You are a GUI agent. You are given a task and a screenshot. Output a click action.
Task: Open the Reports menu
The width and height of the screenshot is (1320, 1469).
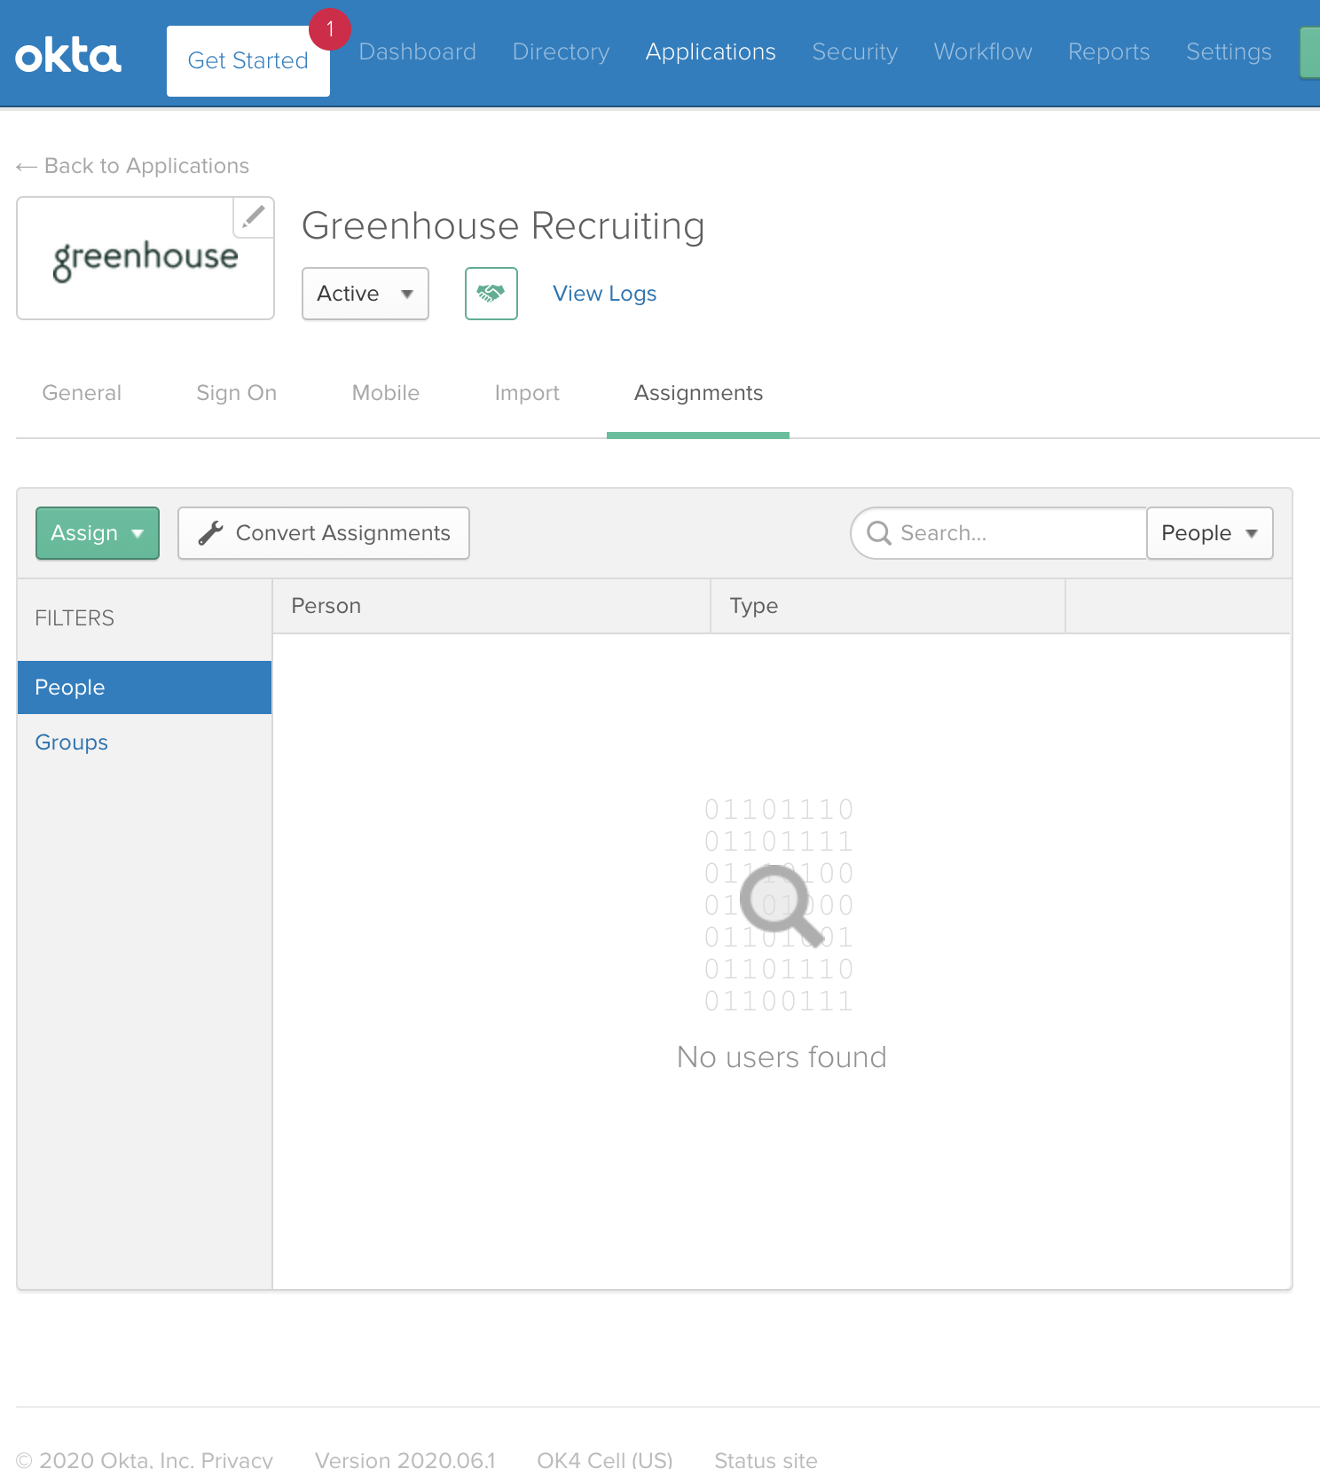point(1109,51)
